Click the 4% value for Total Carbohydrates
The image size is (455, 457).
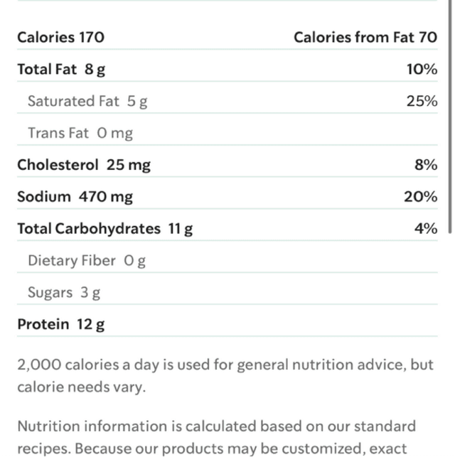tap(425, 229)
